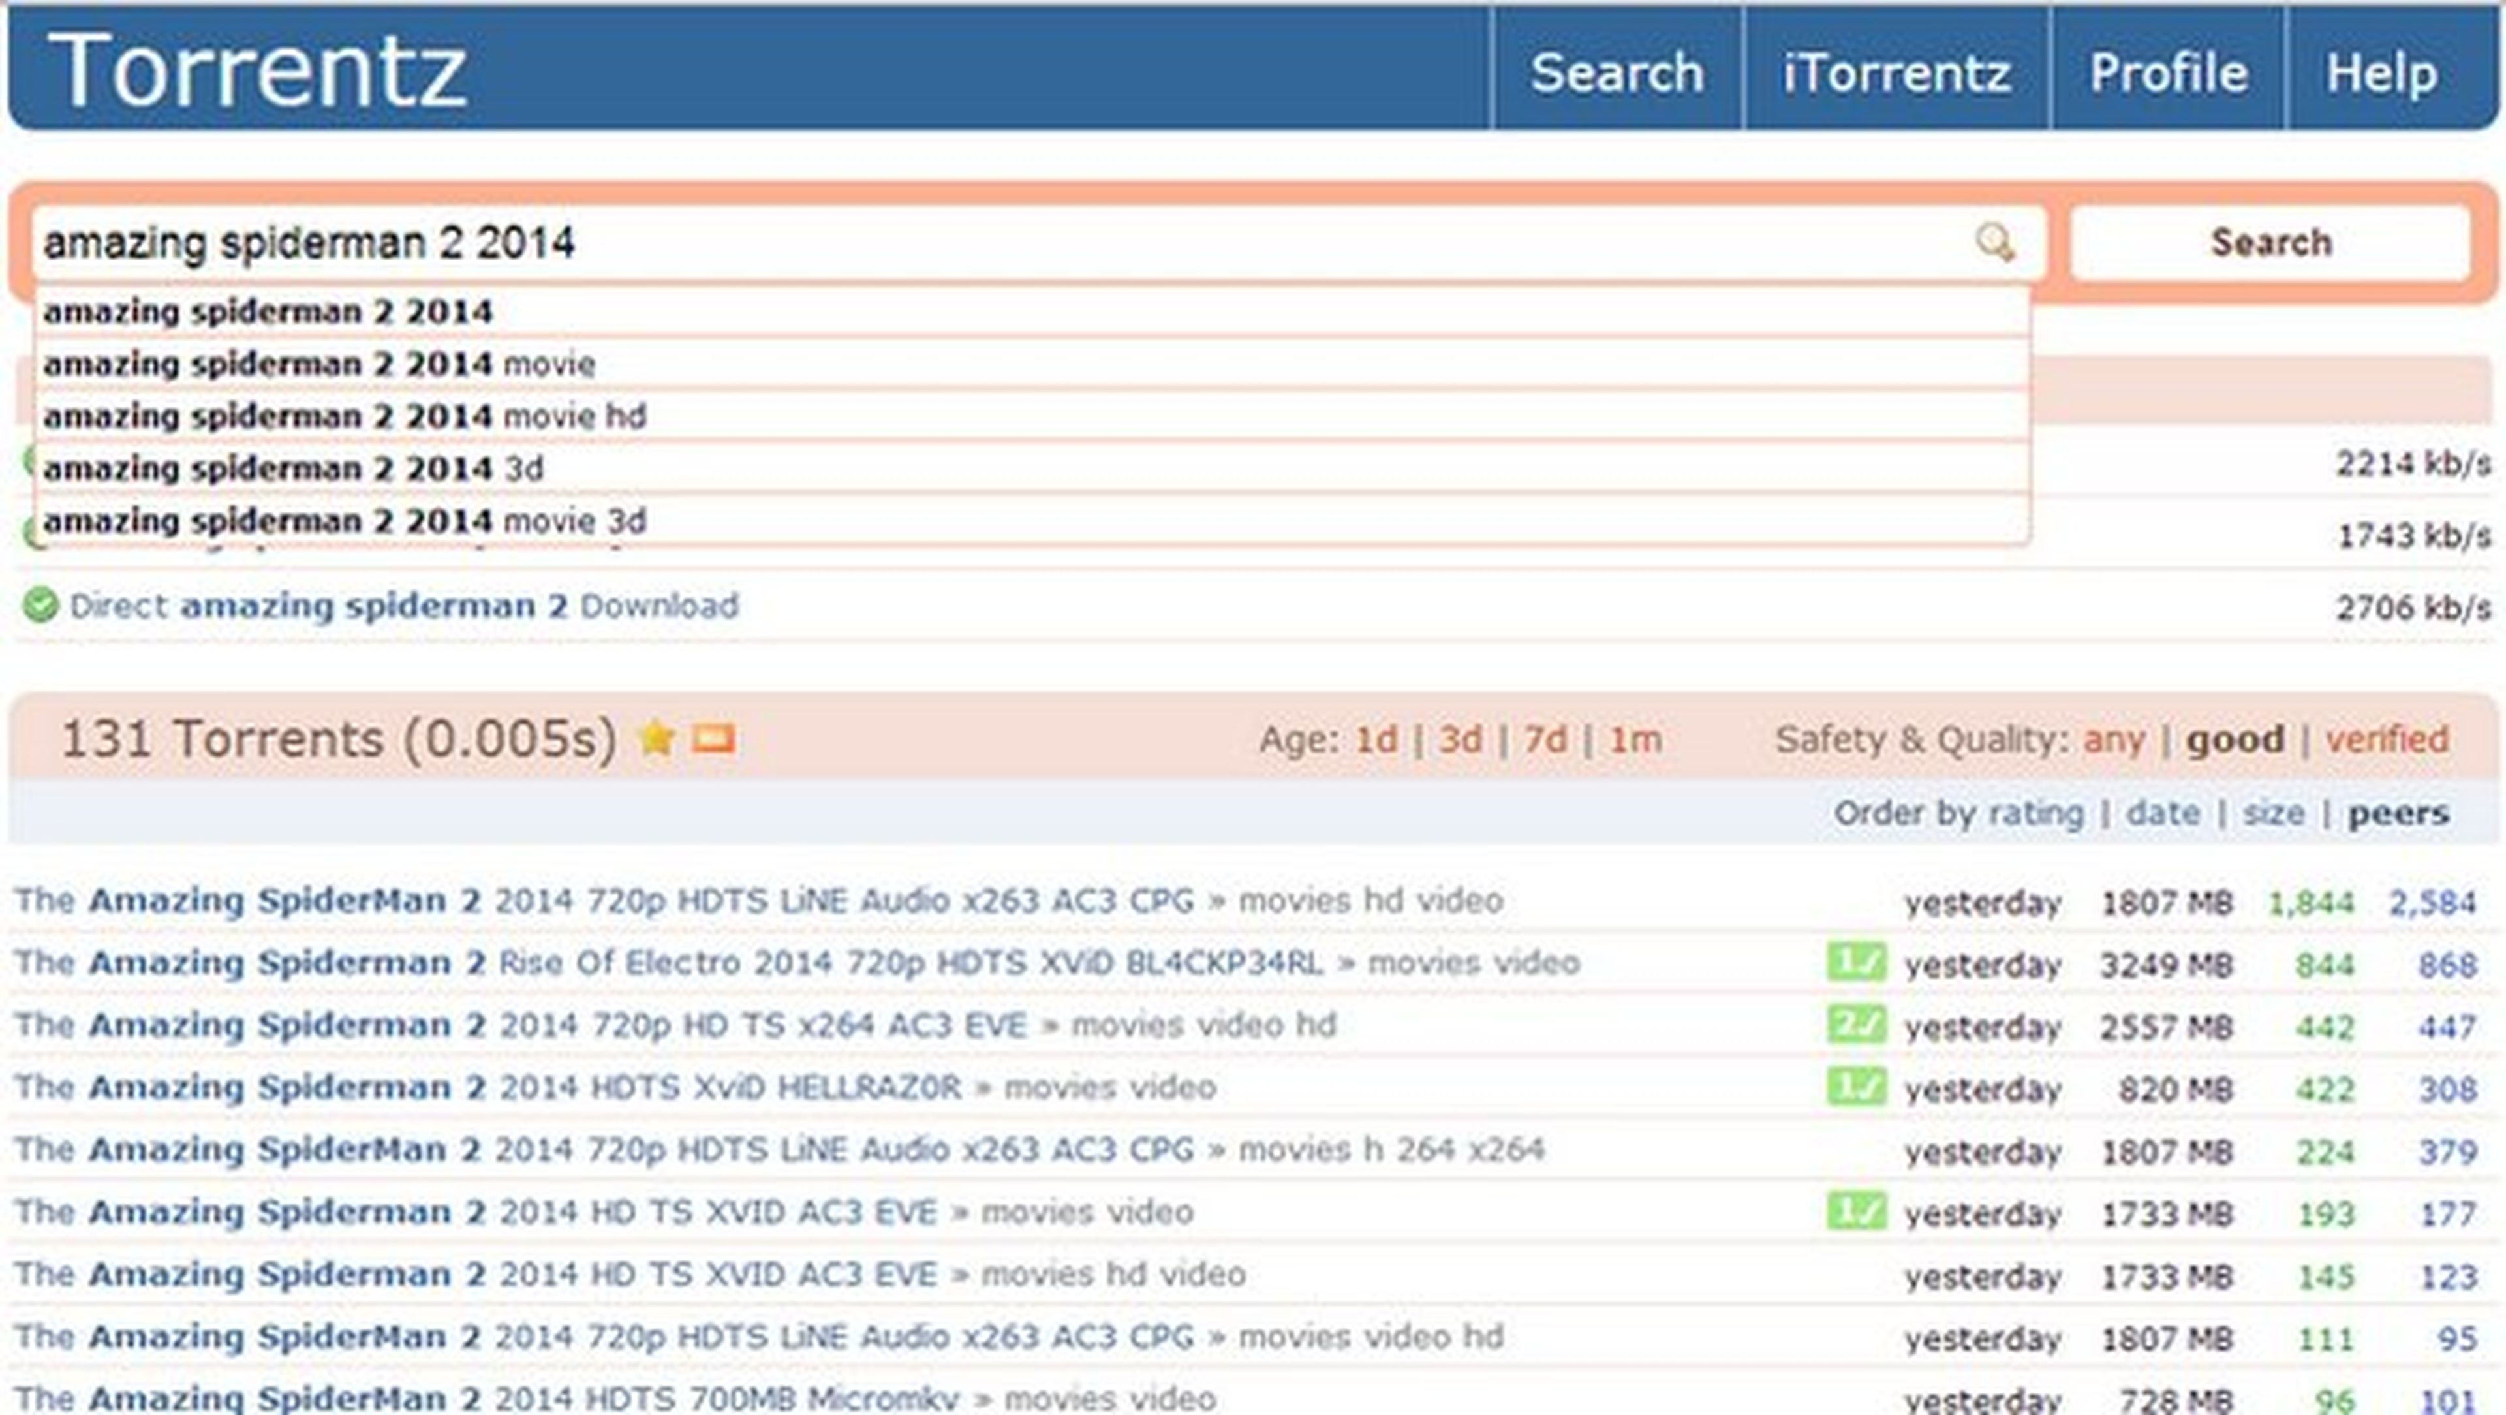Screen dimensions: 2506x1415
Task: Click the Search button next to query
Action: click(x=2270, y=242)
